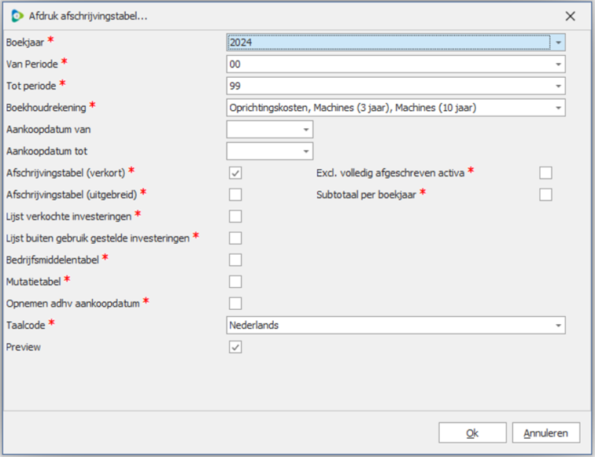Viewport: 595px width, 457px height.
Task: Enable Afschrijvingstabel (uitgebreid) checkbox
Action: [x=235, y=194]
